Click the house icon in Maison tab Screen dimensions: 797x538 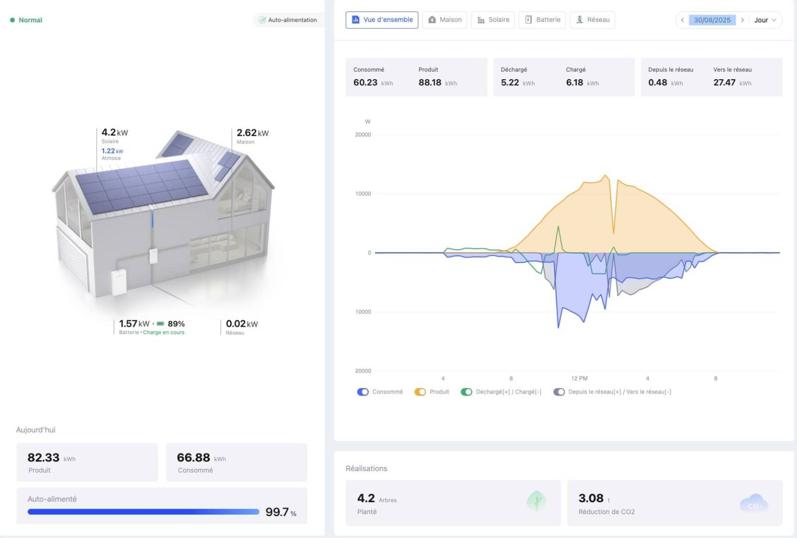pyautogui.click(x=432, y=20)
